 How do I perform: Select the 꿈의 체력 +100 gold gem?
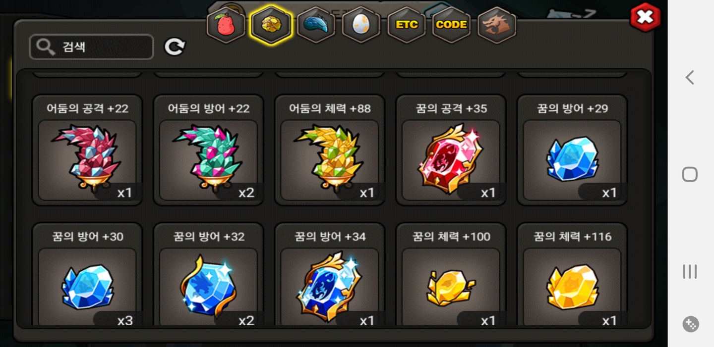click(x=451, y=275)
